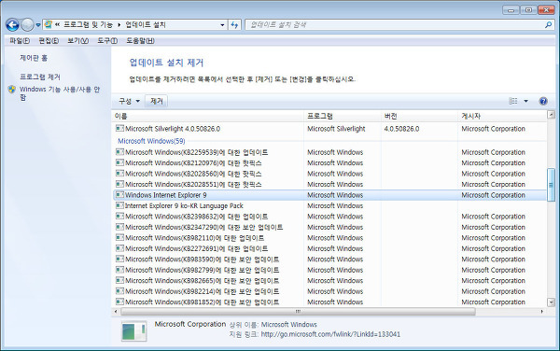560x351 pixels.
Task: Open the 도구(T) menu
Action: 107,41
